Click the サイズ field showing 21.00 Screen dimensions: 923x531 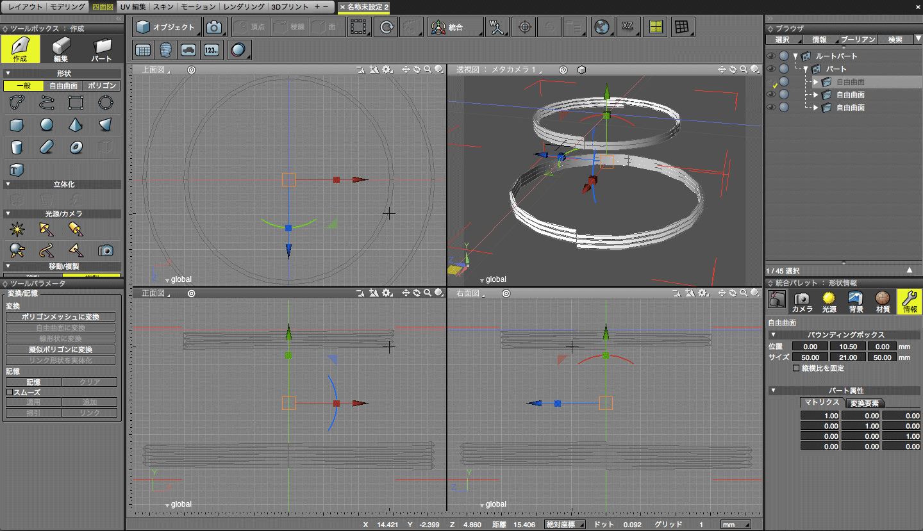tap(847, 357)
